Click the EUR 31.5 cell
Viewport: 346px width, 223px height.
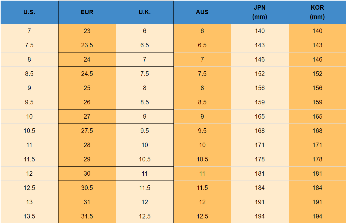click(x=87, y=216)
